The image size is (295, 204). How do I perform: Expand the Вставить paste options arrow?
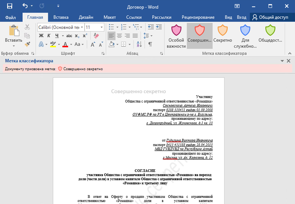click(14, 46)
